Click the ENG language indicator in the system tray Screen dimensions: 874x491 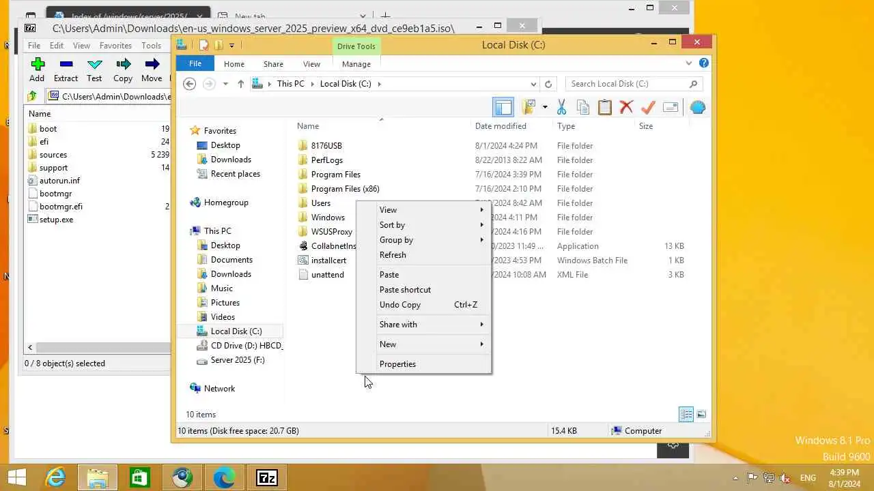pos(808,478)
